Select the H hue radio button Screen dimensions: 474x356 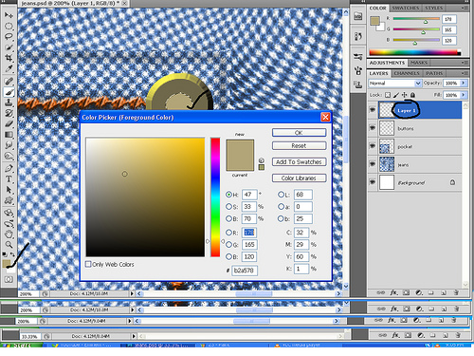pos(228,195)
